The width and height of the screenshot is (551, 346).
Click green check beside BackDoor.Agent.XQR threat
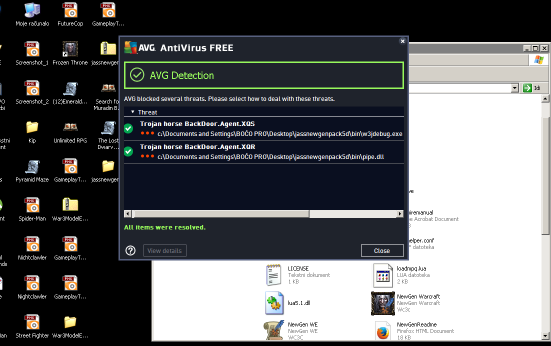(128, 151)
